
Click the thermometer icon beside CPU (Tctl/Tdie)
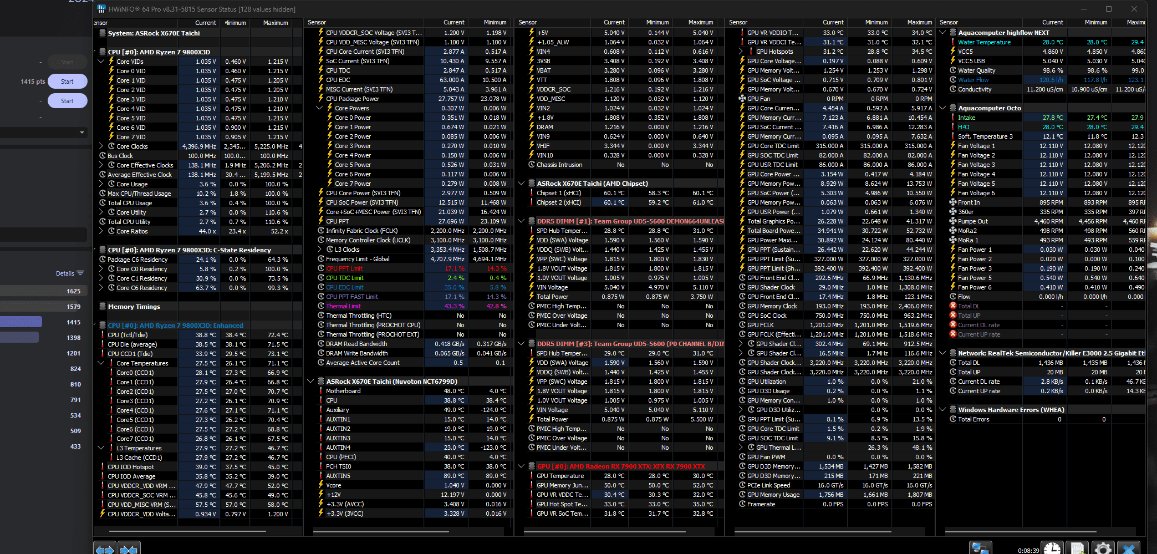click(x=103, y=335)
